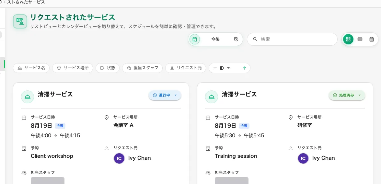Click Ivy Chan avatar on 研修室 card

point(303,158)
